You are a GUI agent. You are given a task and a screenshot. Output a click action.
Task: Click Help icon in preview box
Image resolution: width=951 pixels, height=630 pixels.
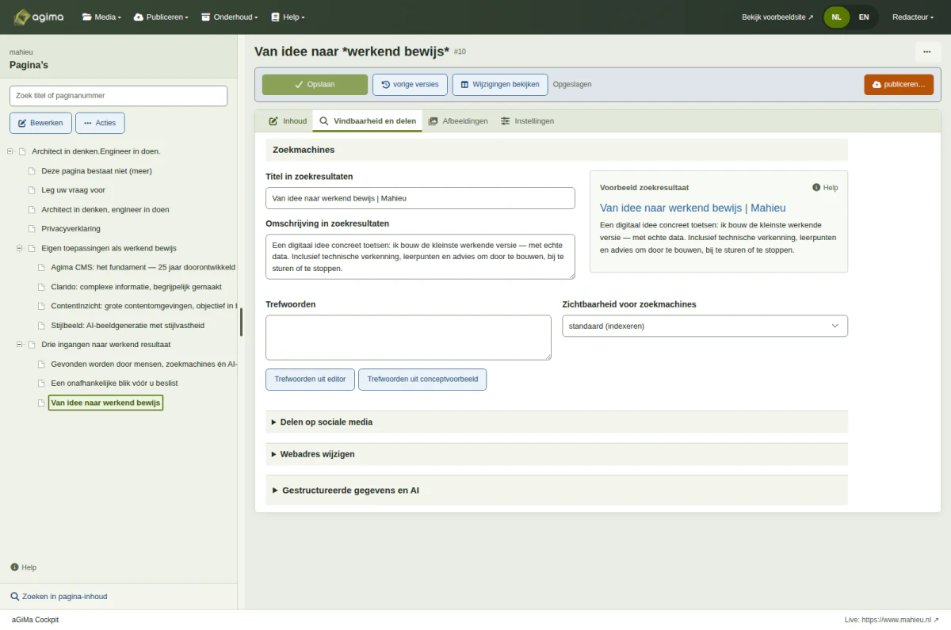click(x=825, y=188)
